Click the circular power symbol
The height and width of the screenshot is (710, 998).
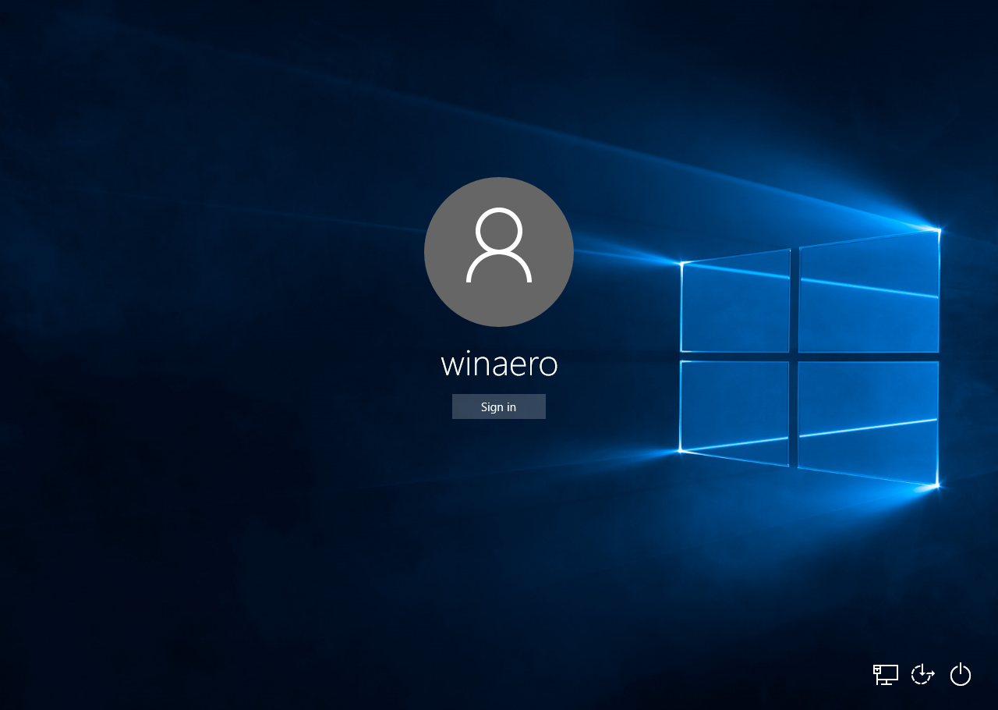(960, 674)
